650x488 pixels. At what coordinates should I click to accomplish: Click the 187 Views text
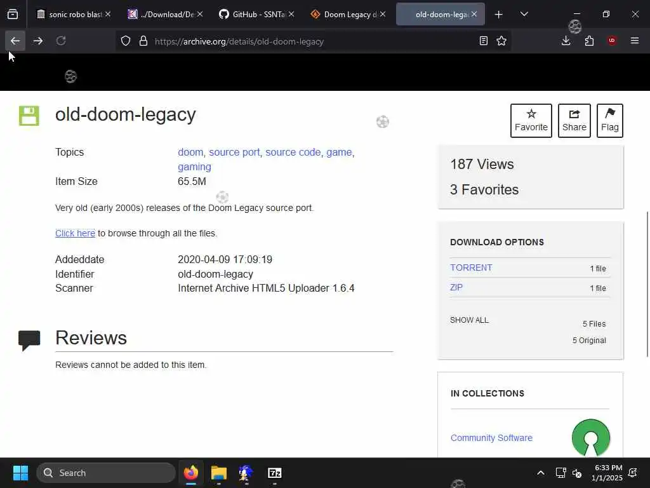click(482, 165)
